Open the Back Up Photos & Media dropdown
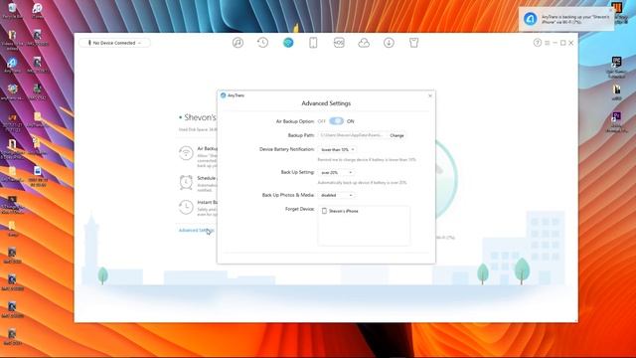Viewport: 636px width, 358px height. coord(336,195)
